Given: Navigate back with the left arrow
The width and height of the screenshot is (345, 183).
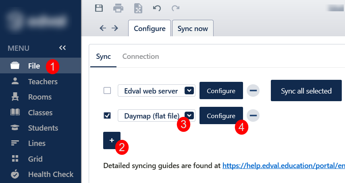Looking at the screenshot, I should pos(103,28).
